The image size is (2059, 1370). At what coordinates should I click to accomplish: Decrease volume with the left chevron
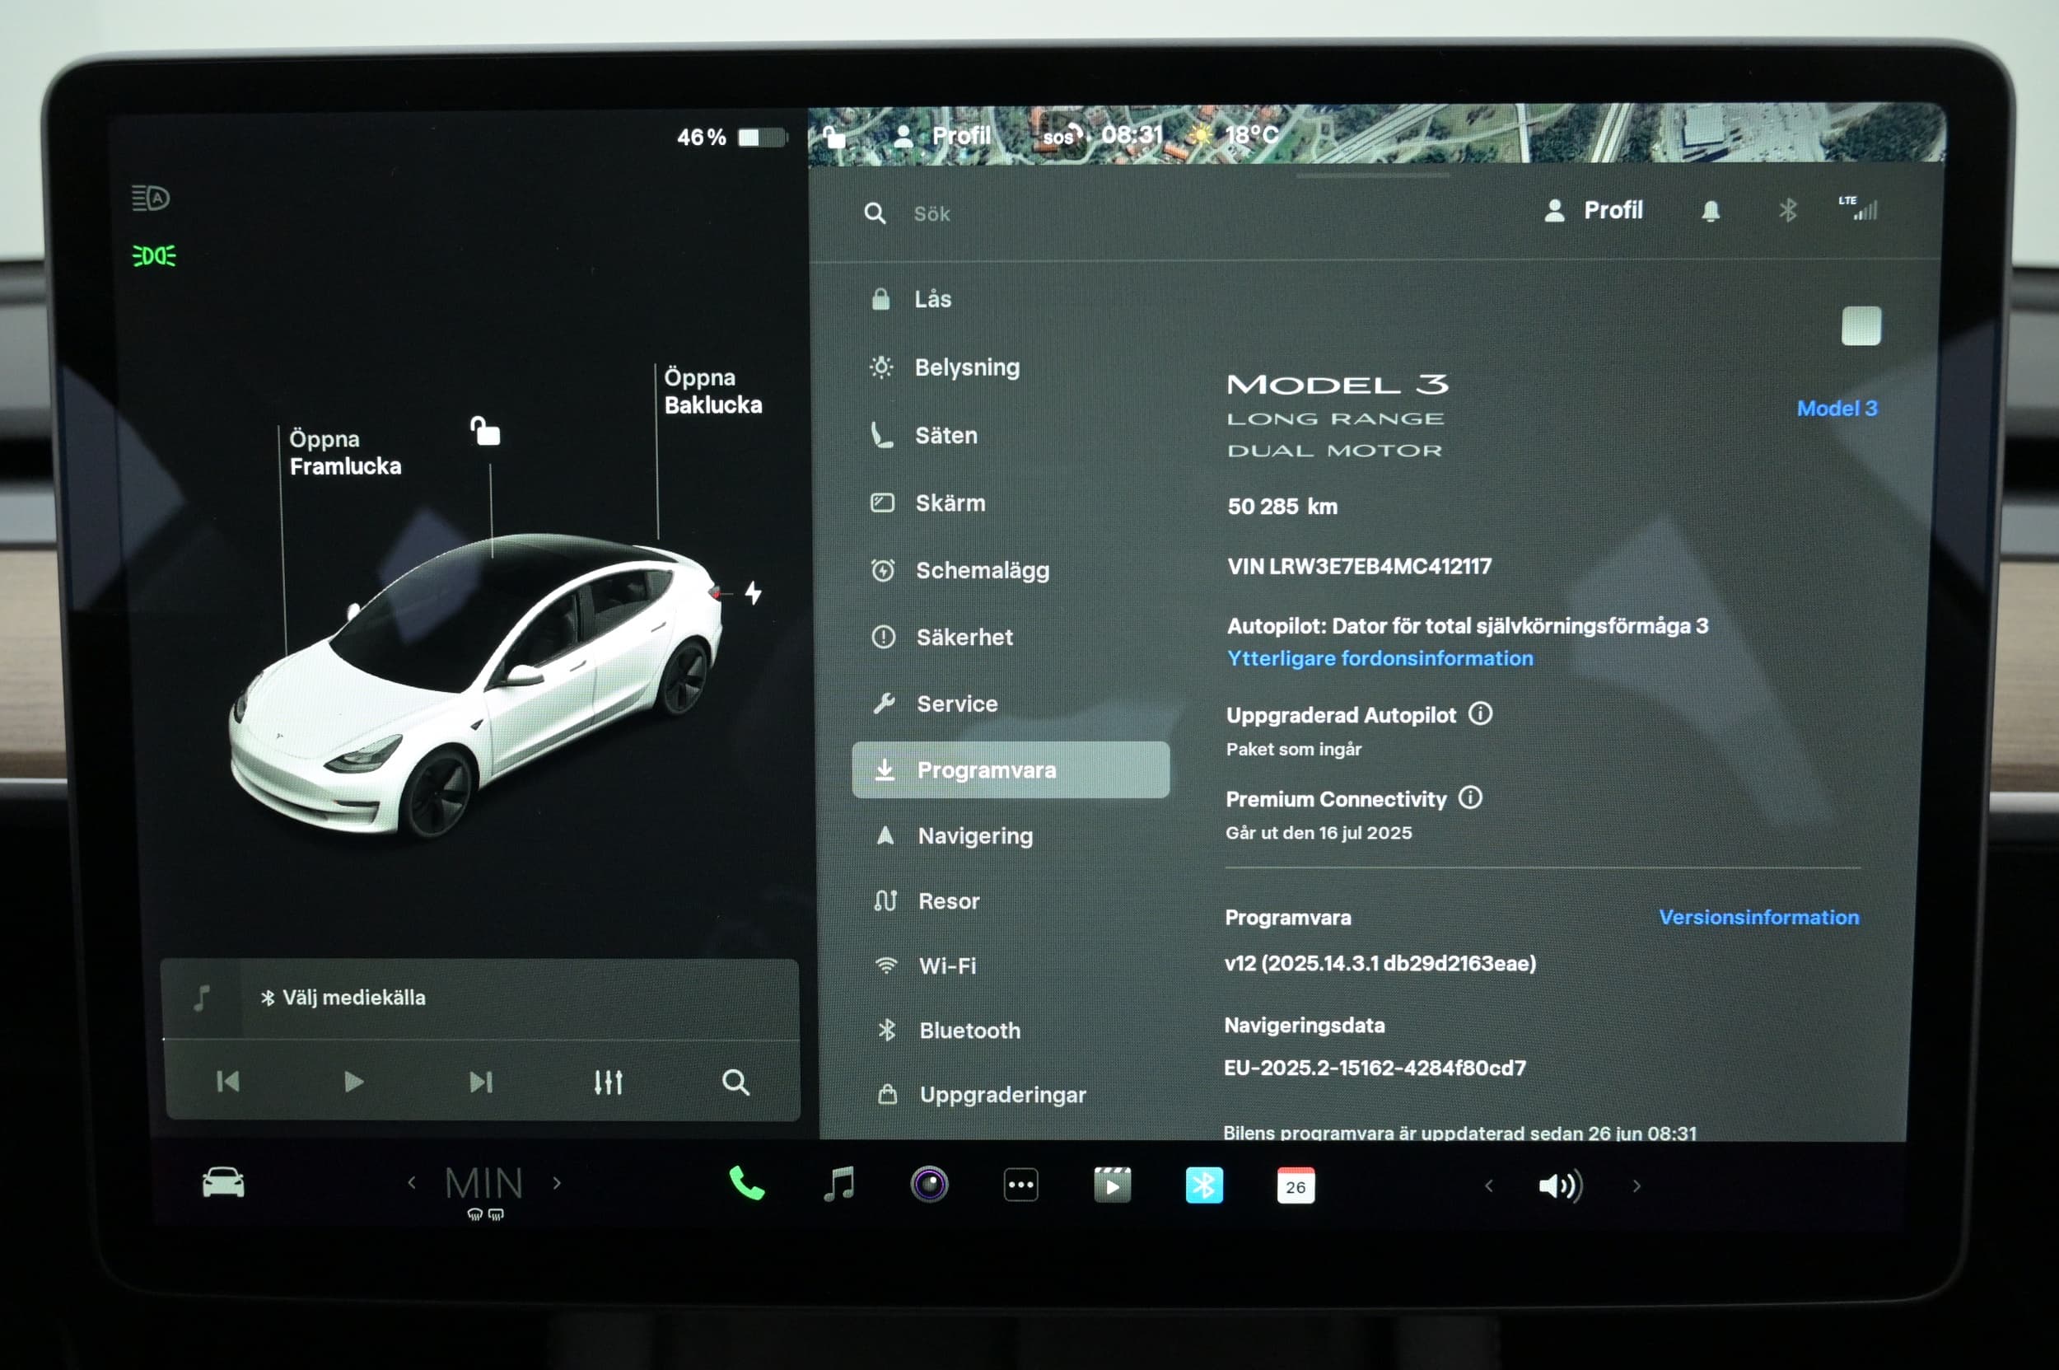(x=1488, y=1185)
